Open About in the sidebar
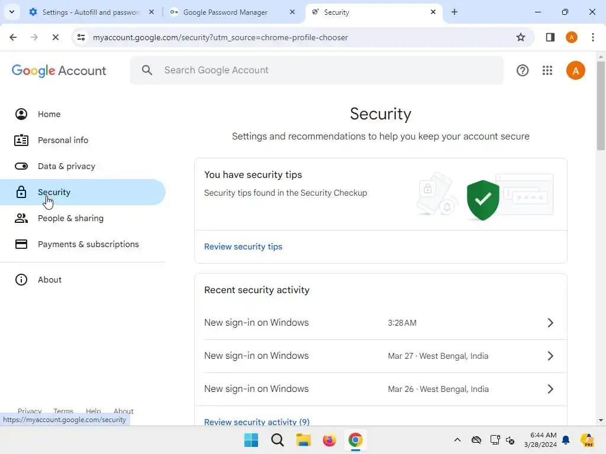 coord(83,280)
